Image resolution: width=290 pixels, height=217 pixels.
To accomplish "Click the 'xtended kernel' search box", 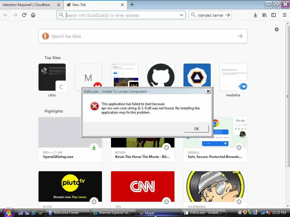I will (x=210, y=15).
